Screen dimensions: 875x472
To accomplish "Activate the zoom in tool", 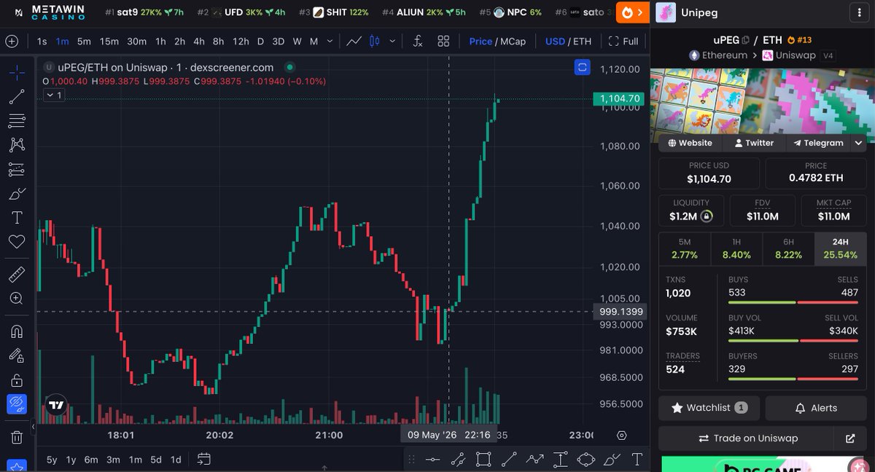I will [17, 298].
